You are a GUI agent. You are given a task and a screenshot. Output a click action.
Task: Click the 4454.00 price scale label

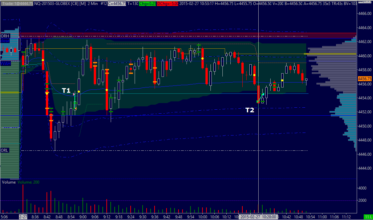365,98
